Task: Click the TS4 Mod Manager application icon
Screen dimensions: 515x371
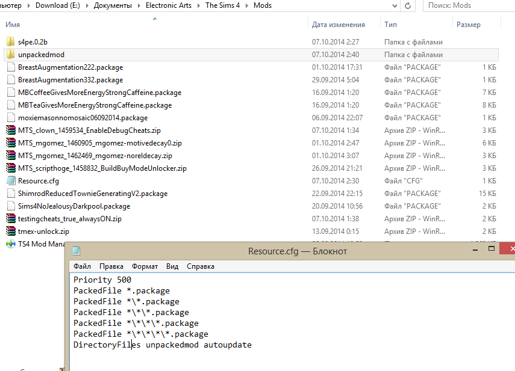Action: (11, 244)
